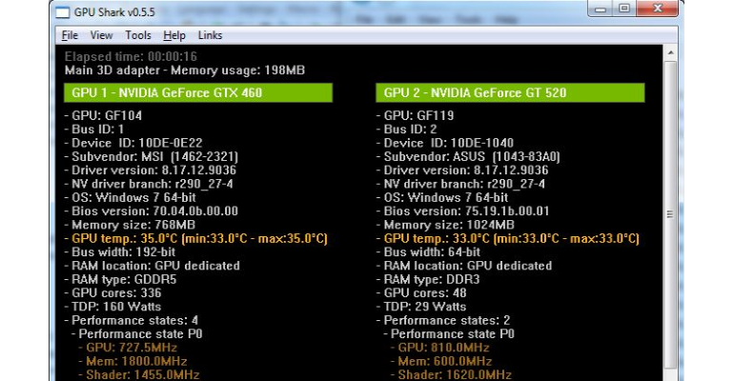Click the GPU 2 GeForce GT 520 header
Viewport: 734px width, 381px height.
(510, 92)
